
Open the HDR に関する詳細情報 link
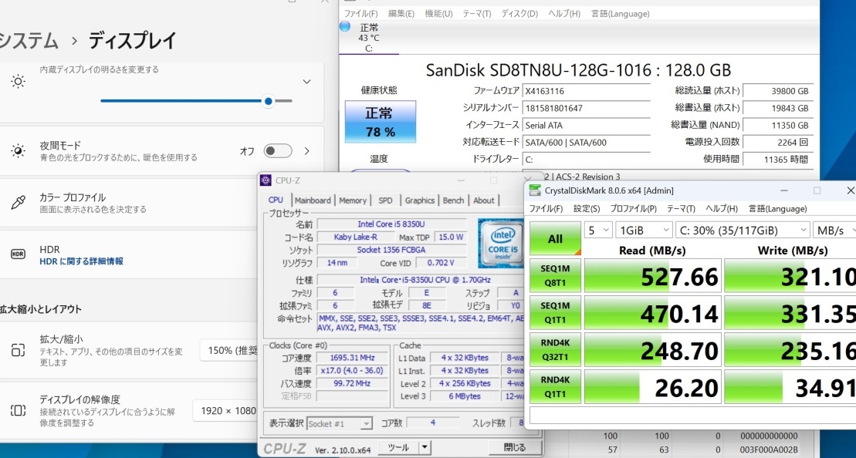point(81,261)
